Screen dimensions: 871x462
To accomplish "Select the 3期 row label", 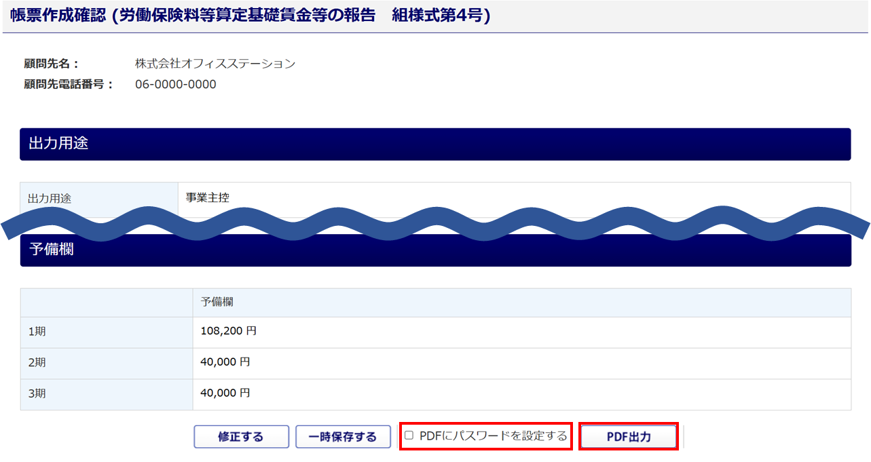I will click(x=37, y=394).
